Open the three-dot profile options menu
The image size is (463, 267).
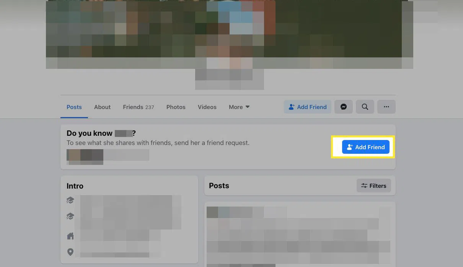coord(386,107)
